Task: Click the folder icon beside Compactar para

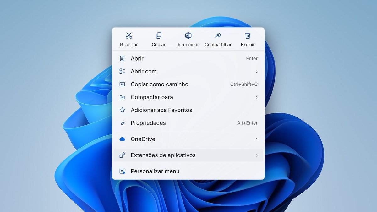Action: (x=122, y=97)
